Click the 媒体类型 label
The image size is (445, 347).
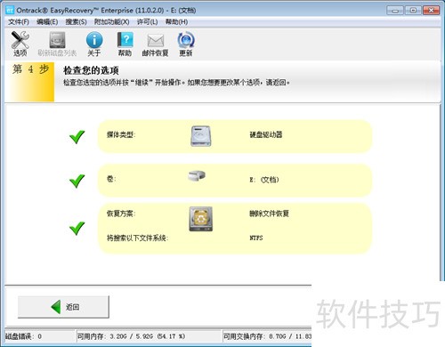tap(121, 134)
